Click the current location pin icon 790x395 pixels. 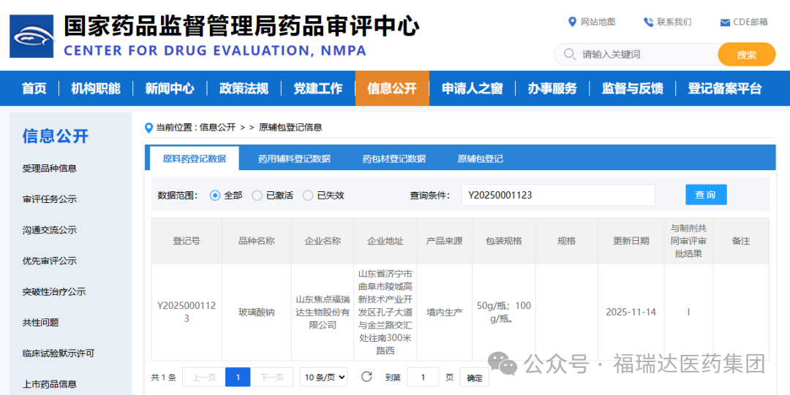point(148,128)
